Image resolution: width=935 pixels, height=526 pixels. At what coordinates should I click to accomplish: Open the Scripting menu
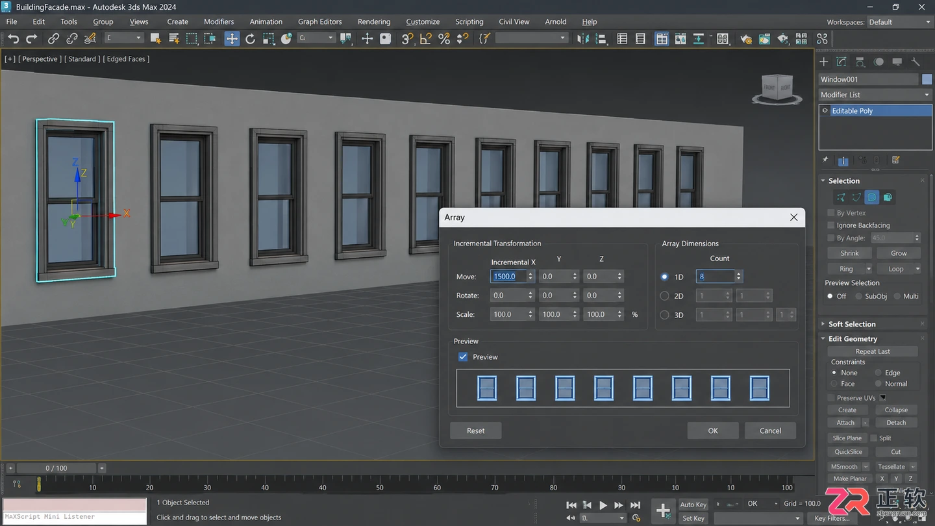[469, 21]
